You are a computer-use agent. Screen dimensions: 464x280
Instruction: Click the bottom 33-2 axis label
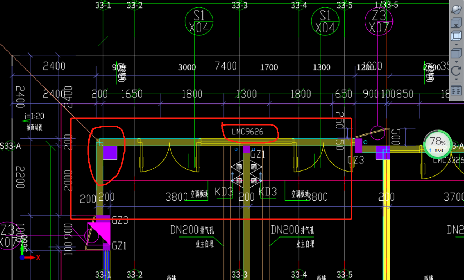point(135,274)
